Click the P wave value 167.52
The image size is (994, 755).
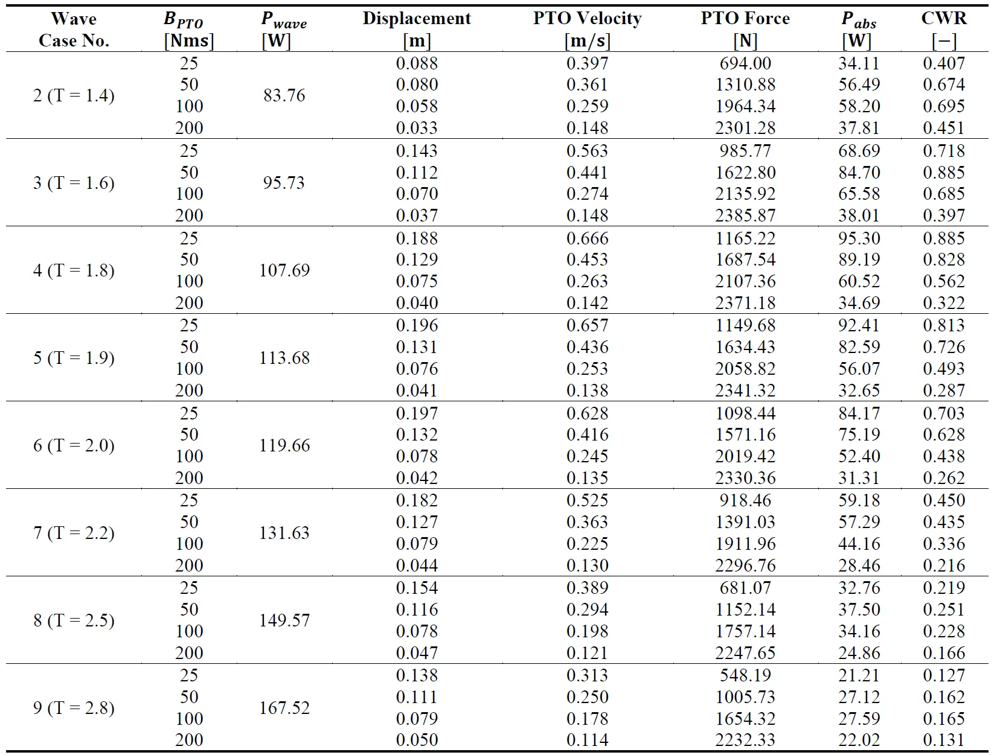[284, 708]
